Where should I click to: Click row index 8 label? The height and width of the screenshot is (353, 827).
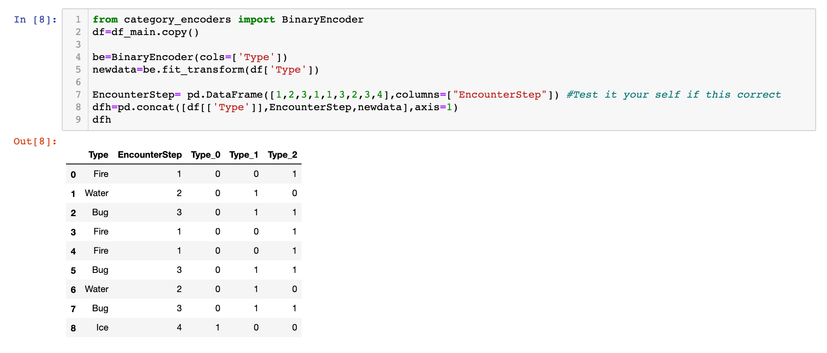point(73,328)
